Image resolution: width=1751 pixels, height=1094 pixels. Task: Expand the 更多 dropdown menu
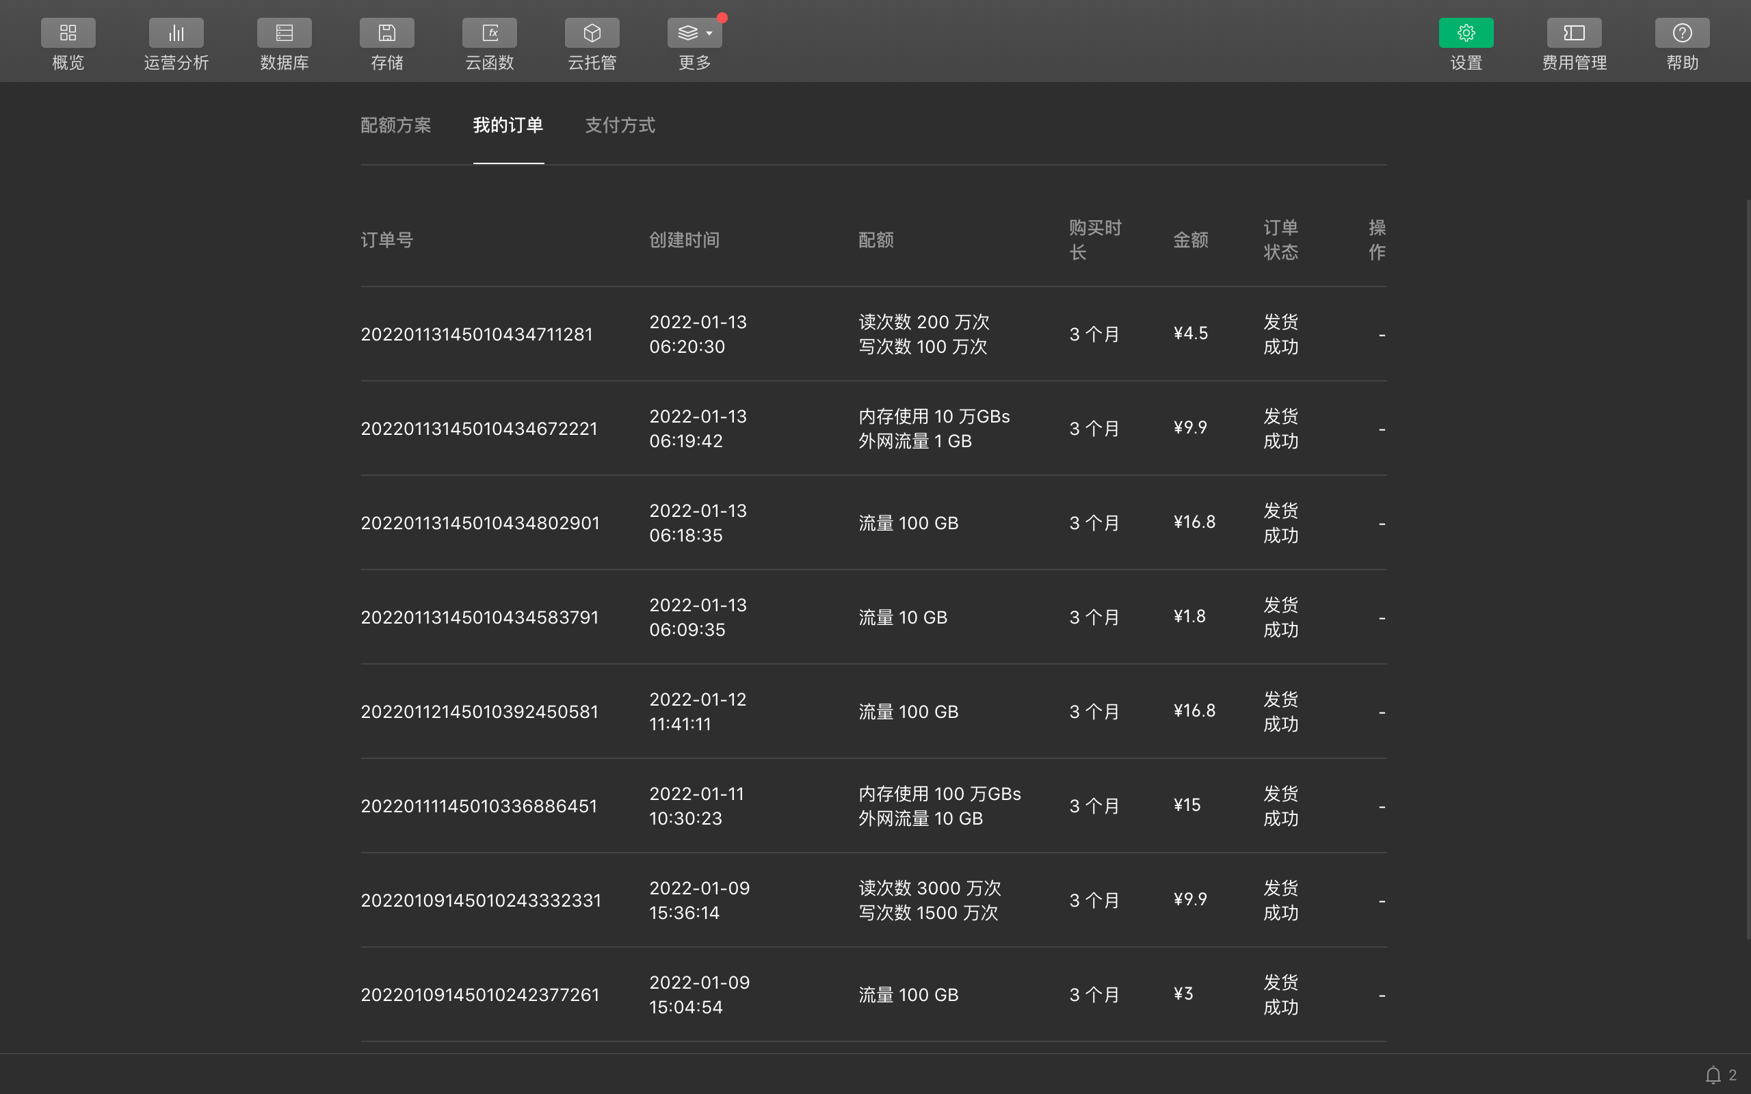point(695,34)
